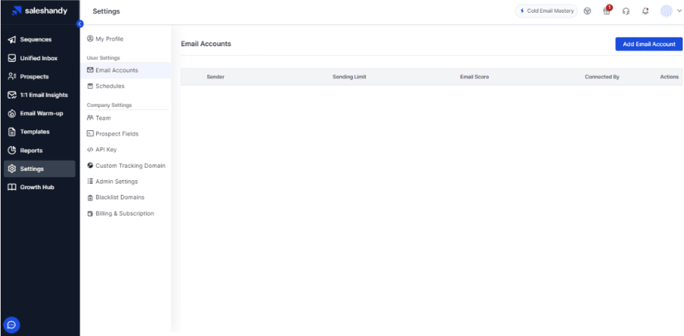Click the Custom Tracking Domain globe icon

pyautogui.click(x=90, y=166)
